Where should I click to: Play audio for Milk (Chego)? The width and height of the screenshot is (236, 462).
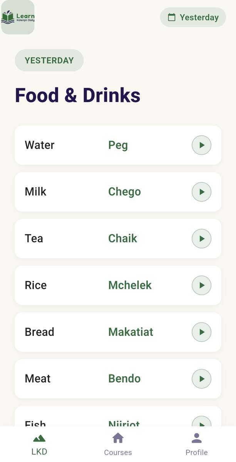pos(201,192)
